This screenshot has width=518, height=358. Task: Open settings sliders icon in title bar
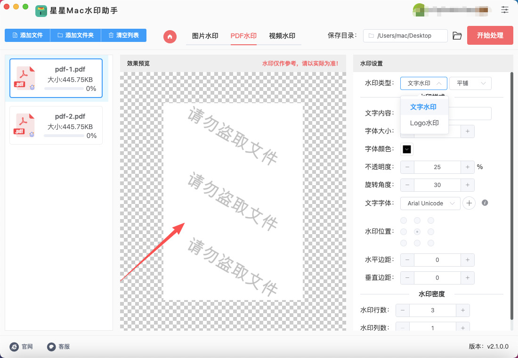tap(505, 9)
